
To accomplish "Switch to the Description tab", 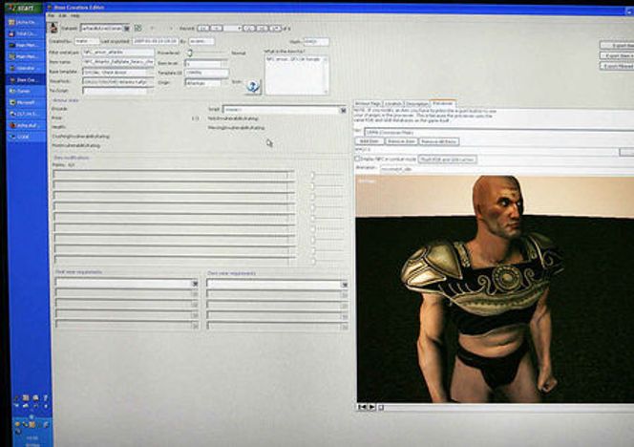I will pyautogui.click(x=417, y=104).
